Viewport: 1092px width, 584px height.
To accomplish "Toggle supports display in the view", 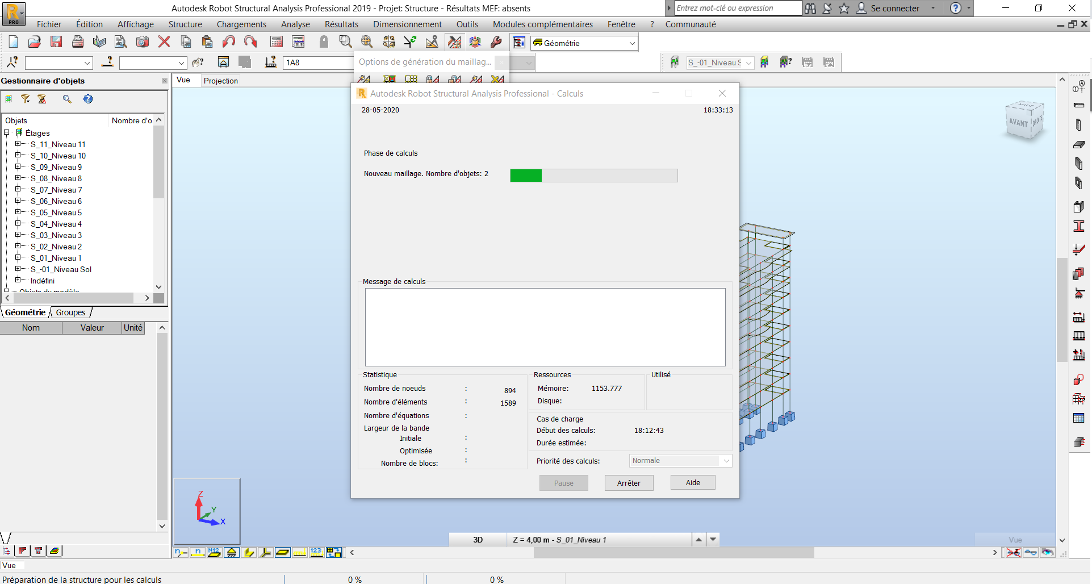I will click(x=232, y=552).
